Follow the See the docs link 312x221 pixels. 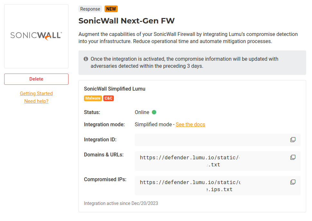click(x=190, y=125)
